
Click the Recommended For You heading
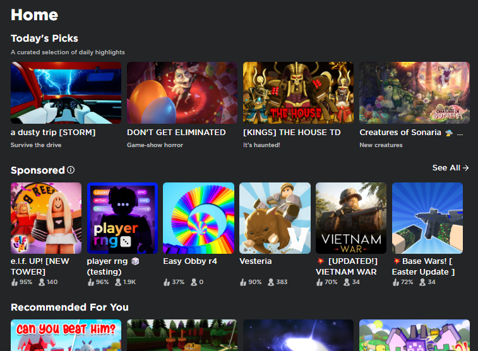69,307
